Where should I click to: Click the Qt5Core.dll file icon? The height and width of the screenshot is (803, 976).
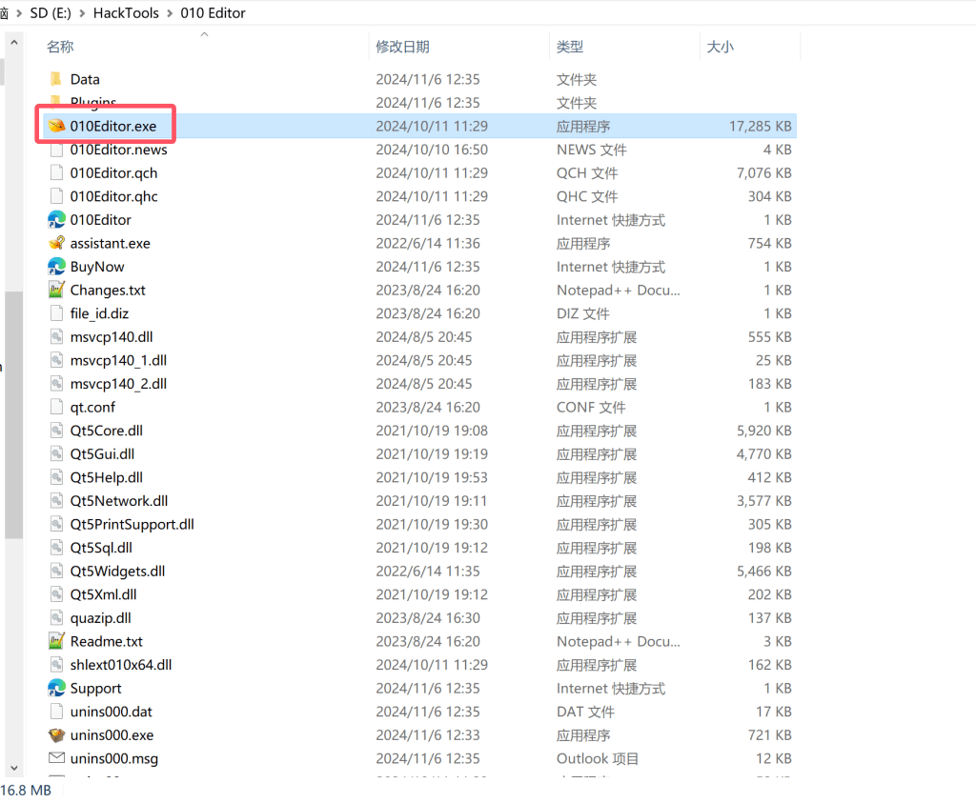(56, 431)
